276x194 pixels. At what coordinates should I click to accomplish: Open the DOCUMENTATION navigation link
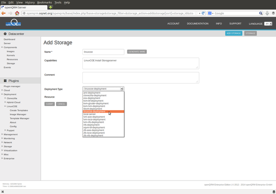point(197,24)
